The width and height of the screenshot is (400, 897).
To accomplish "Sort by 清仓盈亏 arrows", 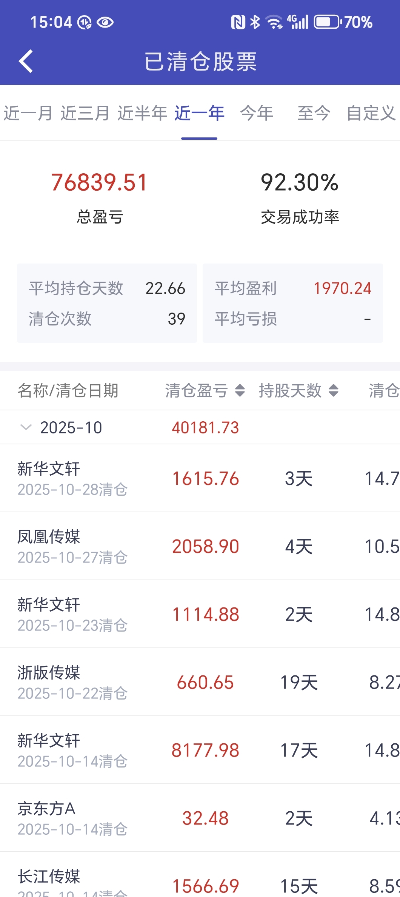I will pos(240,390).
